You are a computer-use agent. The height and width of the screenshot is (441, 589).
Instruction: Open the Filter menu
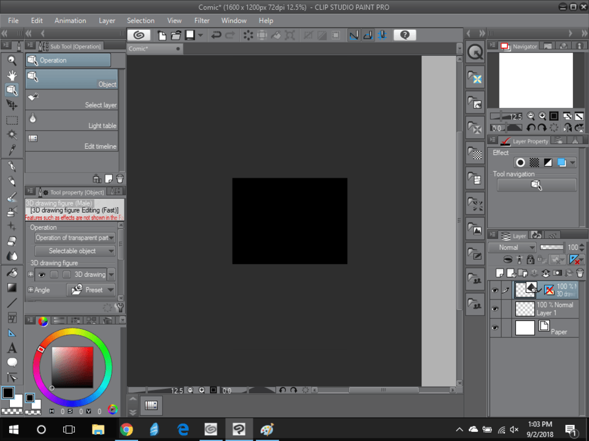point(202,21)
